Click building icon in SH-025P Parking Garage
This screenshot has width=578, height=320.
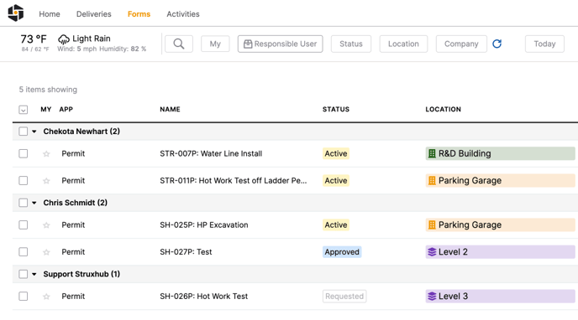[432, 225]
